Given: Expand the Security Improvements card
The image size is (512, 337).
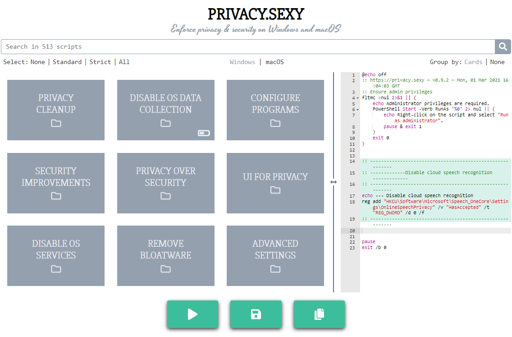Looking at the screenshot, I should [55, 183].
